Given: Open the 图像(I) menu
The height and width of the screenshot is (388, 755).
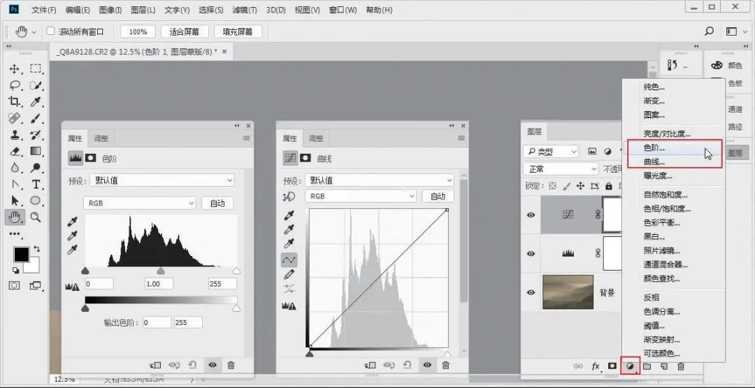Looking at the screenshot, I should [x=110, y=10].
